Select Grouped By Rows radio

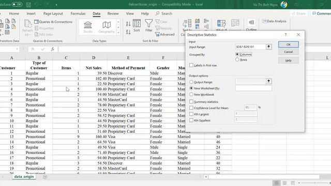point(237,60)
